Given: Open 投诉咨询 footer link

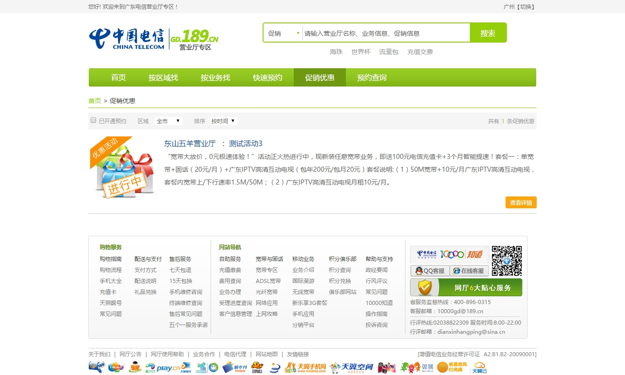Looking at the screenshot, I should (x=377, y=325).
